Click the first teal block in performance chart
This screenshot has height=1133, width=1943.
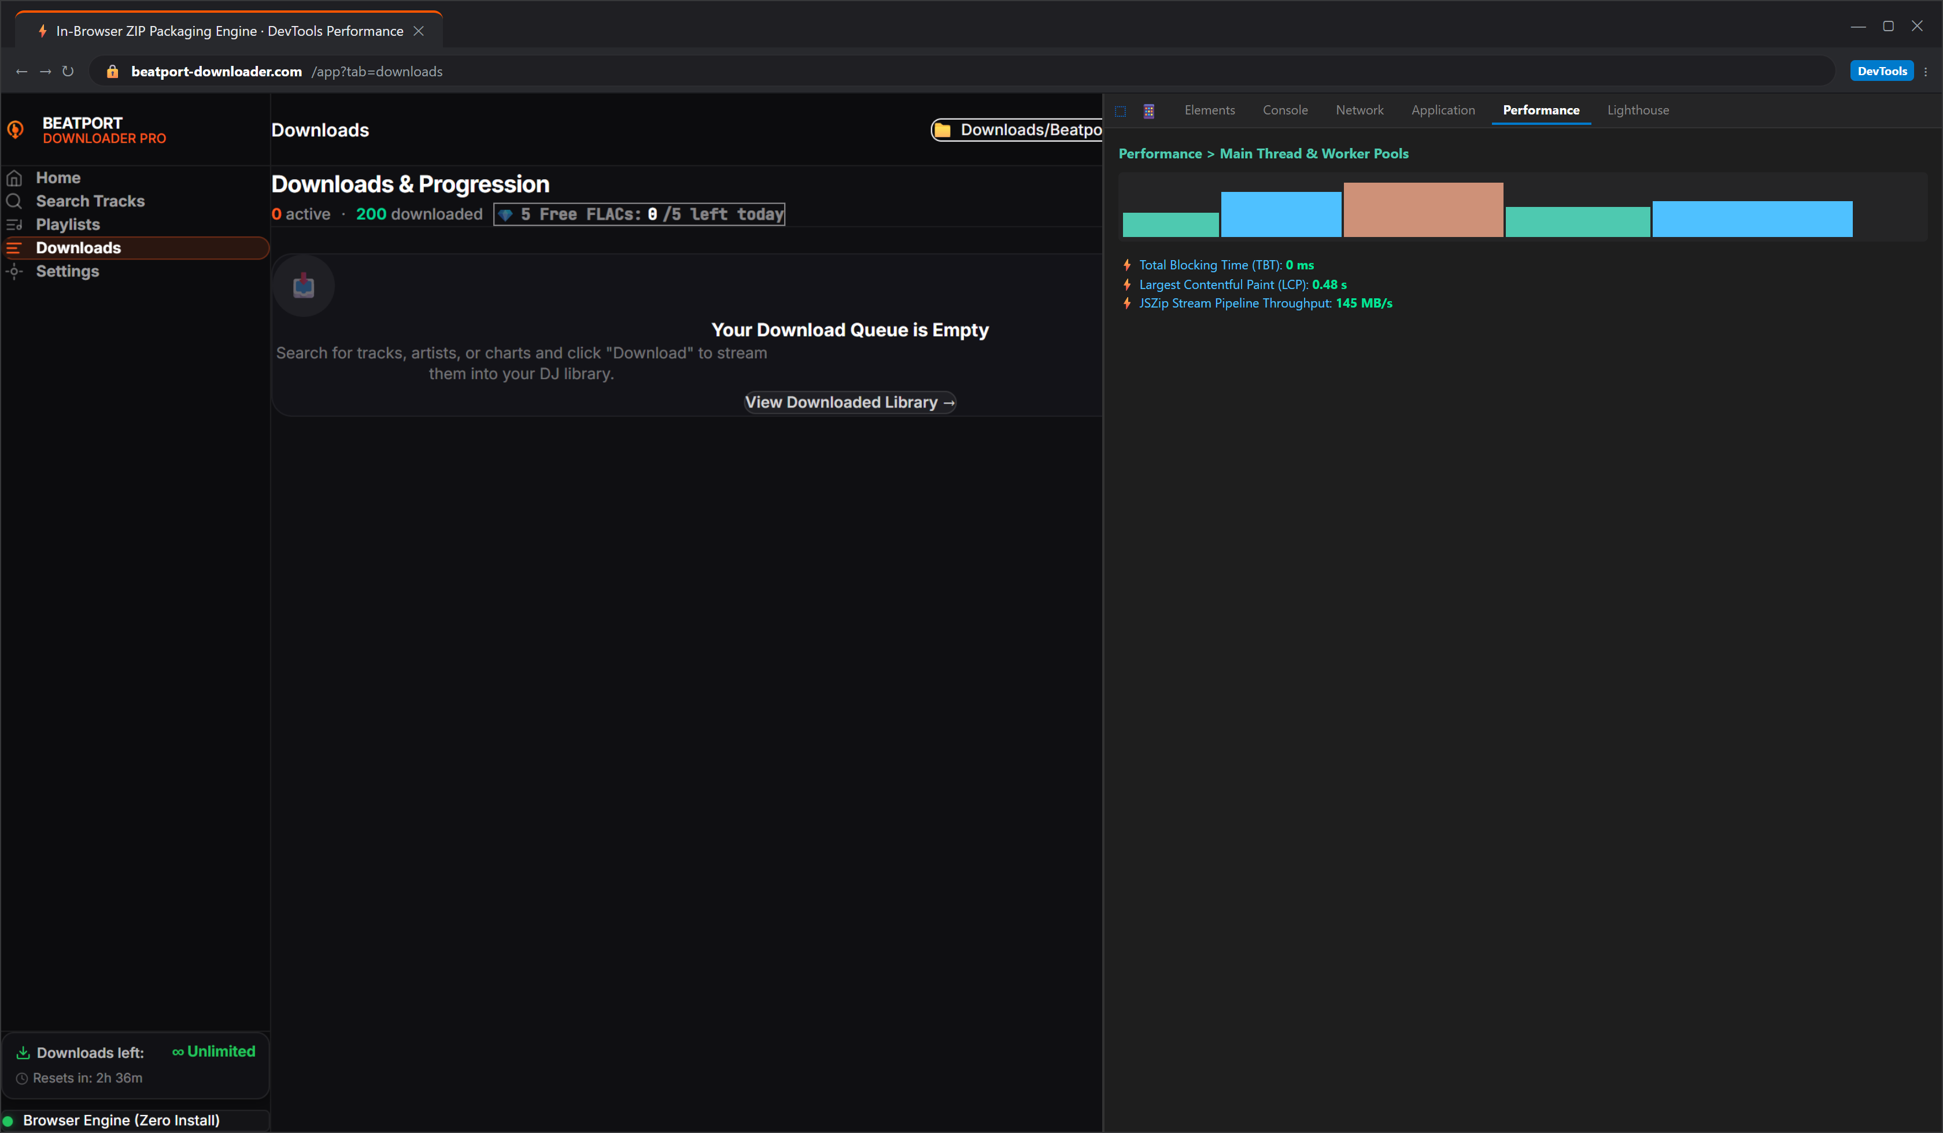(1170, 225)
